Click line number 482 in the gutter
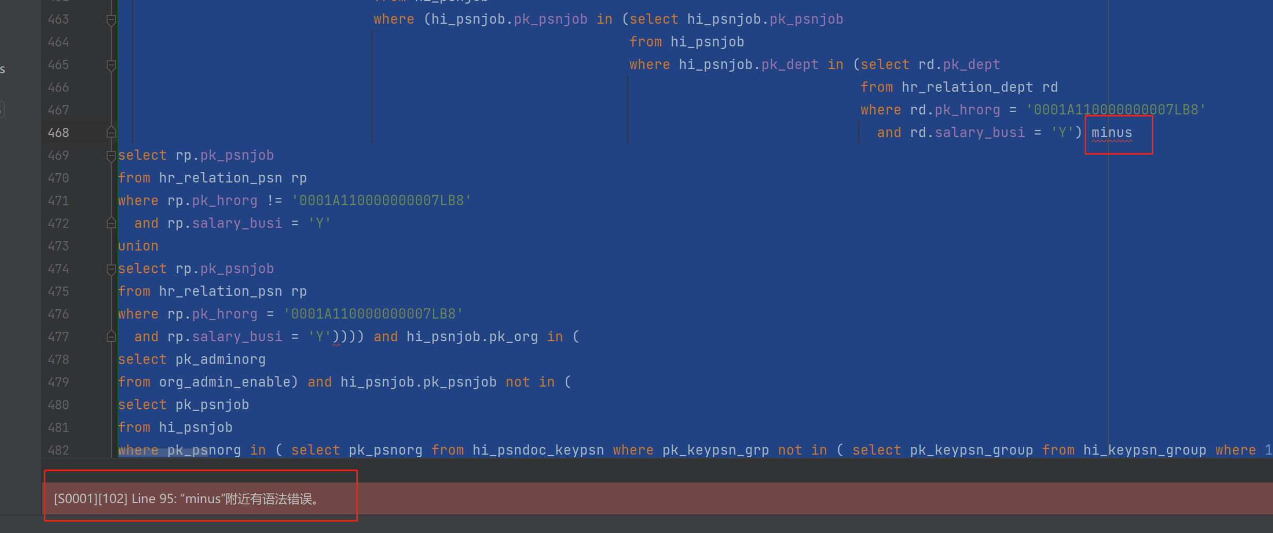 58,450
